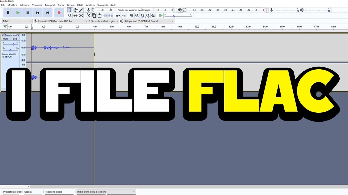Click the playback speed slider handle
The width and height of the screenshot is (348, 195).
tap(174, 16)
